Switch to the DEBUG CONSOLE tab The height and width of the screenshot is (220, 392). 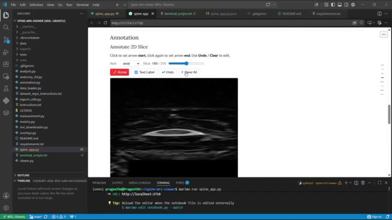coord(140,182)
